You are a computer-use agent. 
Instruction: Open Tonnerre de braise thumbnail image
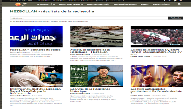(36, 37)
